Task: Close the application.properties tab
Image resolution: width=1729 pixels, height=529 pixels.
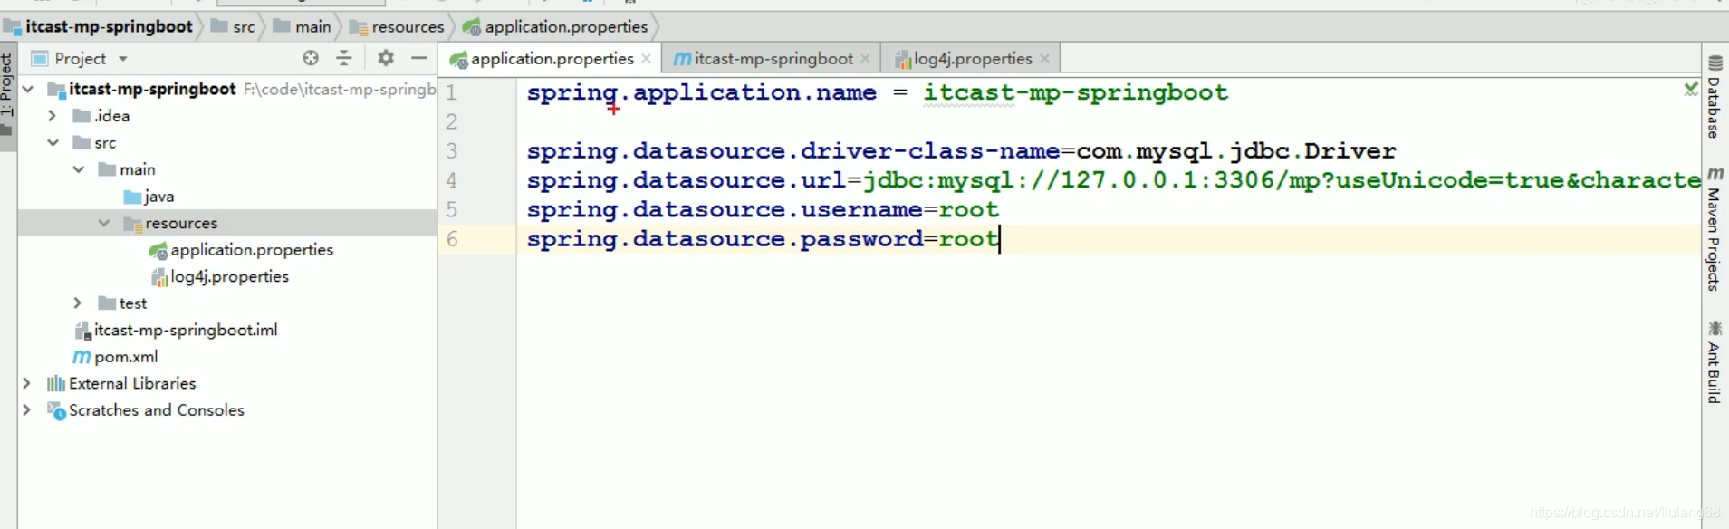Action: [647, 58]
